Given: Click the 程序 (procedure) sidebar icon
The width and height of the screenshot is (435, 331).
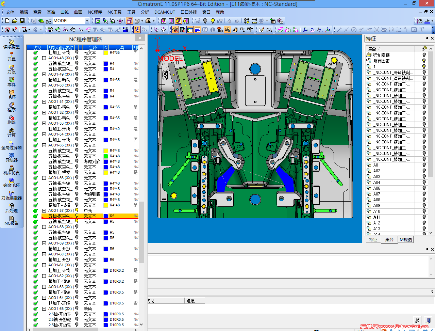Looking at the screenshot, I should click(x=12, y=107).
